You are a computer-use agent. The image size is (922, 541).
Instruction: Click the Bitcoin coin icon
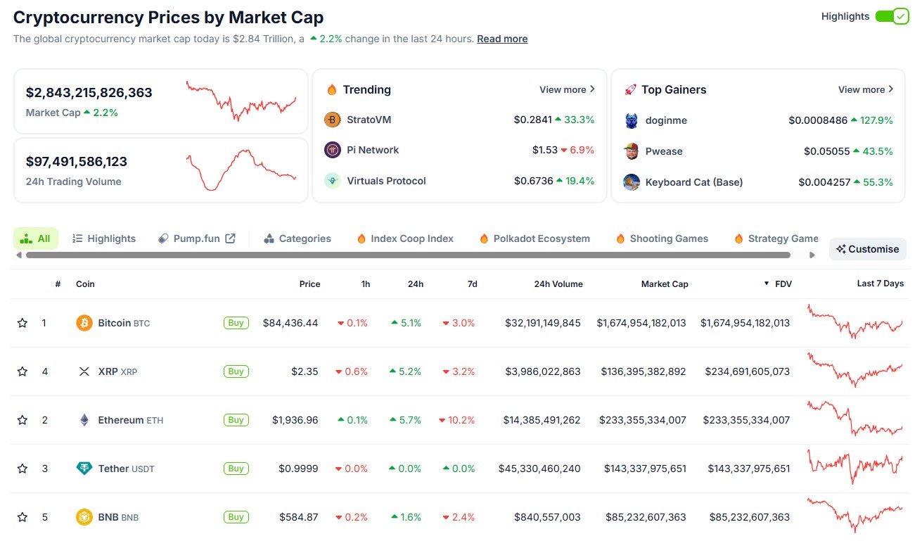tap(84, 322)
